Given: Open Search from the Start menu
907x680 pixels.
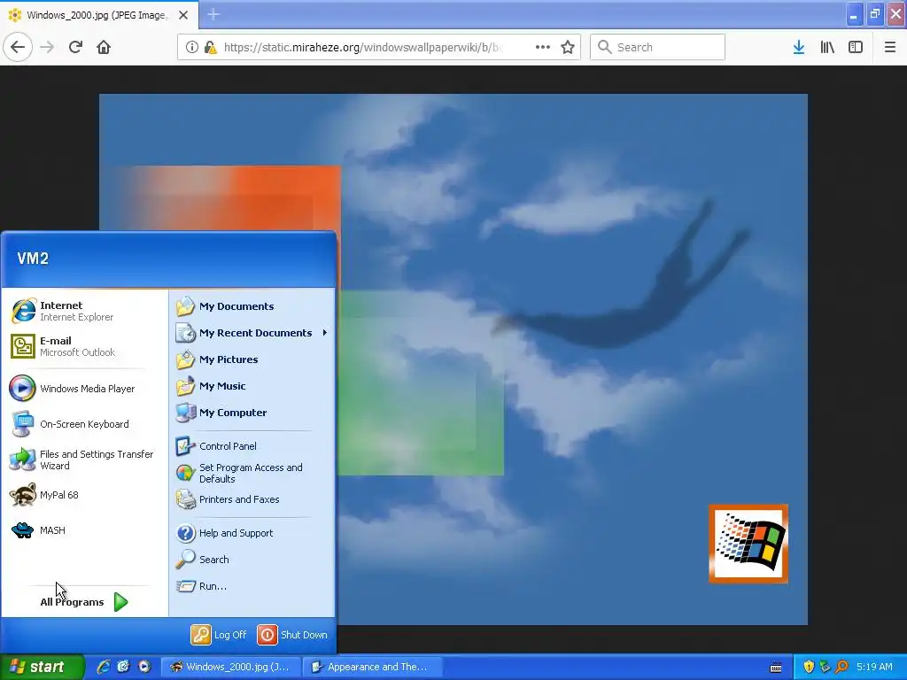Looking at the screenshot, I should tap(252, 560).
